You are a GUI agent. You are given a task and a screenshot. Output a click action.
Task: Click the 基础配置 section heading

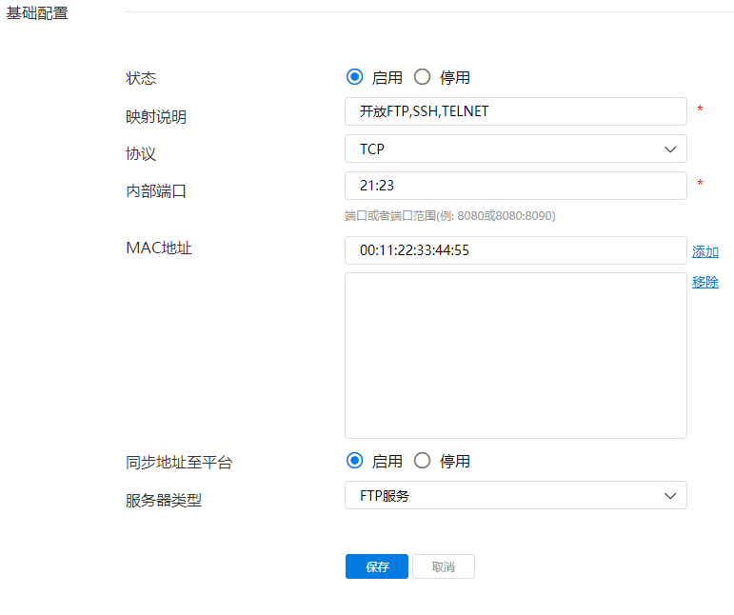pyautogui.click(x=38, y=13)
